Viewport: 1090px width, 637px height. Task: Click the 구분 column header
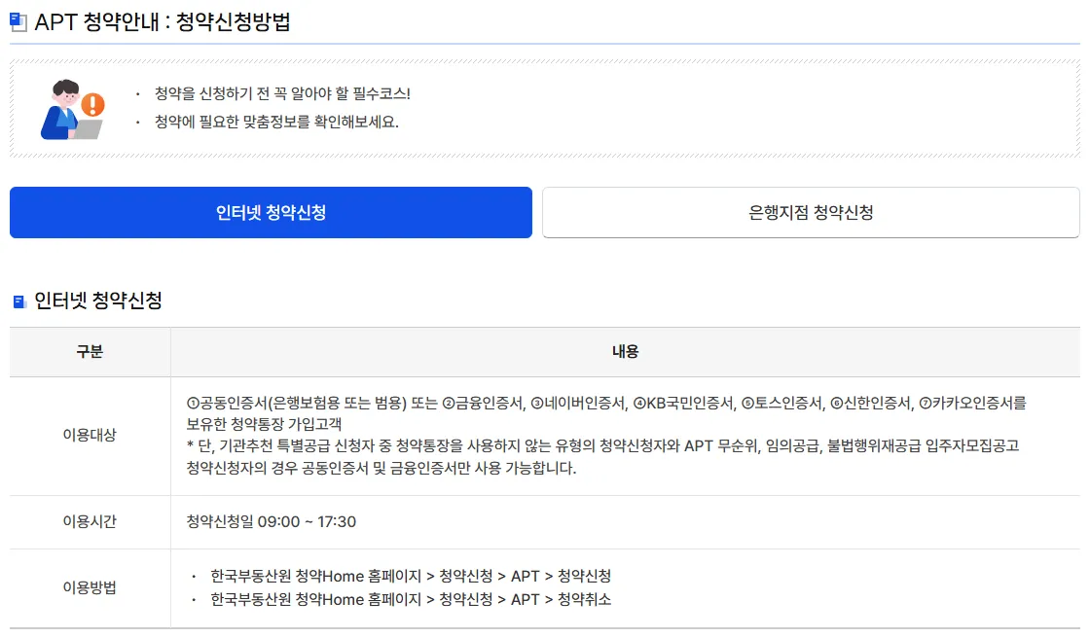pyautogui.click(x=90, y=352)
